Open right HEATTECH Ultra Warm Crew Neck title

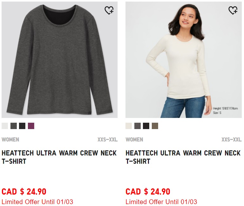pos(183,157)
